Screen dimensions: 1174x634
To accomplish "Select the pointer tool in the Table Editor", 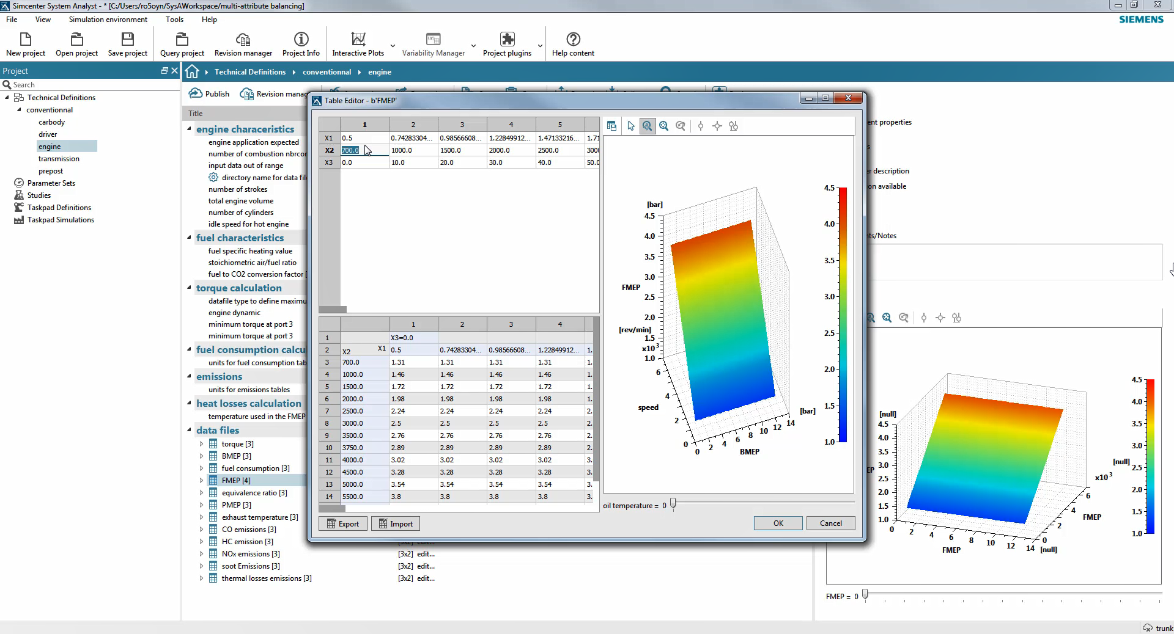I will [630, 126].
